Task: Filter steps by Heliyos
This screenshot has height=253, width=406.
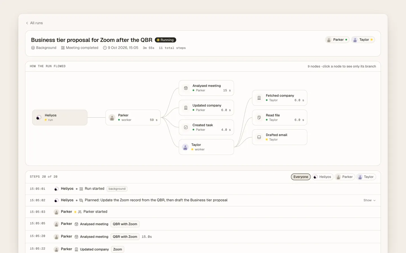Action: (x=323, y=177)
